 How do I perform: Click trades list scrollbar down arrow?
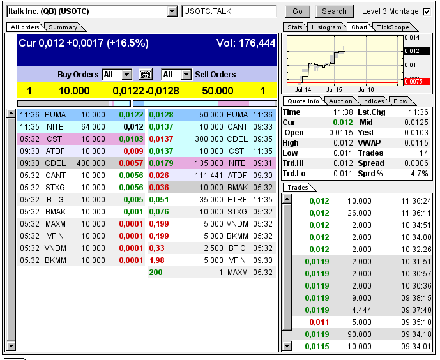click(x=287, y=346)
